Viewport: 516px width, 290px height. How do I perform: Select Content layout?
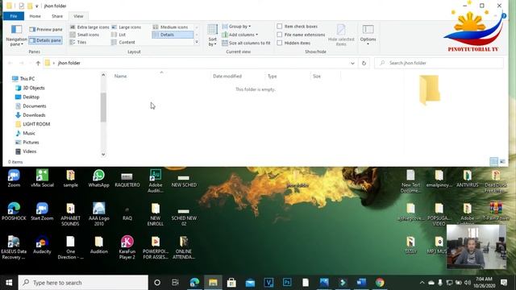(123, 42)
